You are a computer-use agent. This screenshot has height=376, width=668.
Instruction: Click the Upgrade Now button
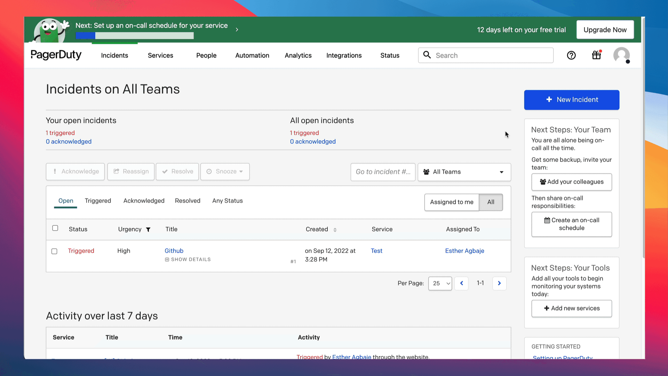605,30
